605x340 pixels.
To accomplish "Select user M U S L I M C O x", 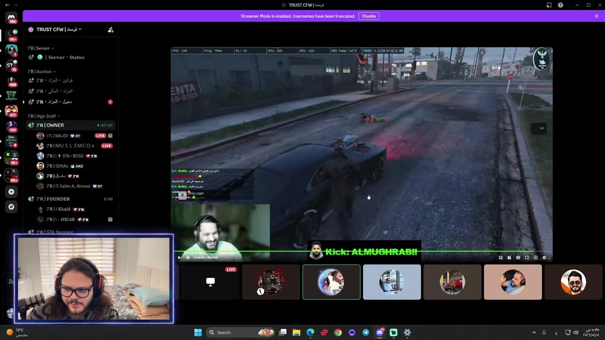I will click(x=75, y=145).
